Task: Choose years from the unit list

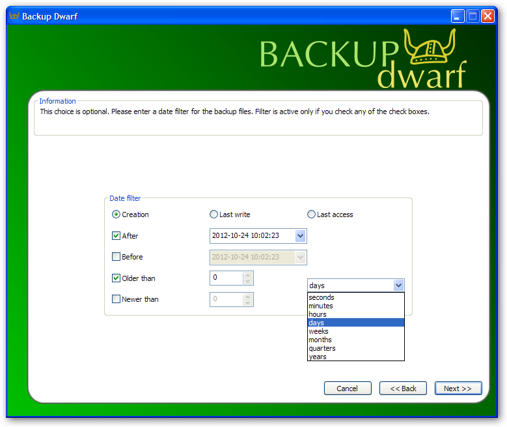Action: pyautogui.click(x=355, y=357)
